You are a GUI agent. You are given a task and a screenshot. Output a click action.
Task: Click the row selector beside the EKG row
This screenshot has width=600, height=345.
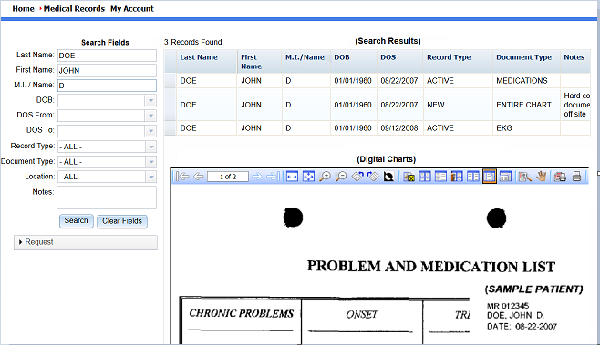click(171, 128)
